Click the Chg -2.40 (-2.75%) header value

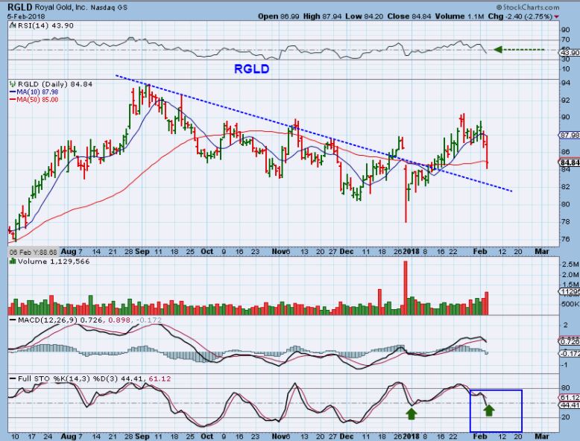520,16
